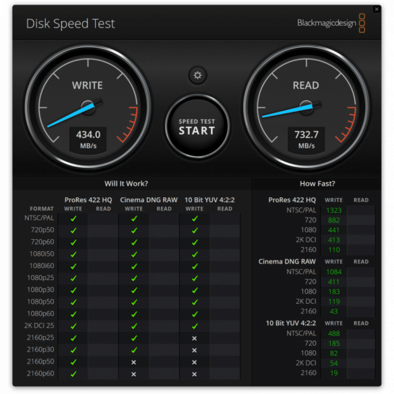This screenshot has height=394, width=394.
Task: Click ProRes 422 HQ write checkmark for 2160p50
Action: 73,362
